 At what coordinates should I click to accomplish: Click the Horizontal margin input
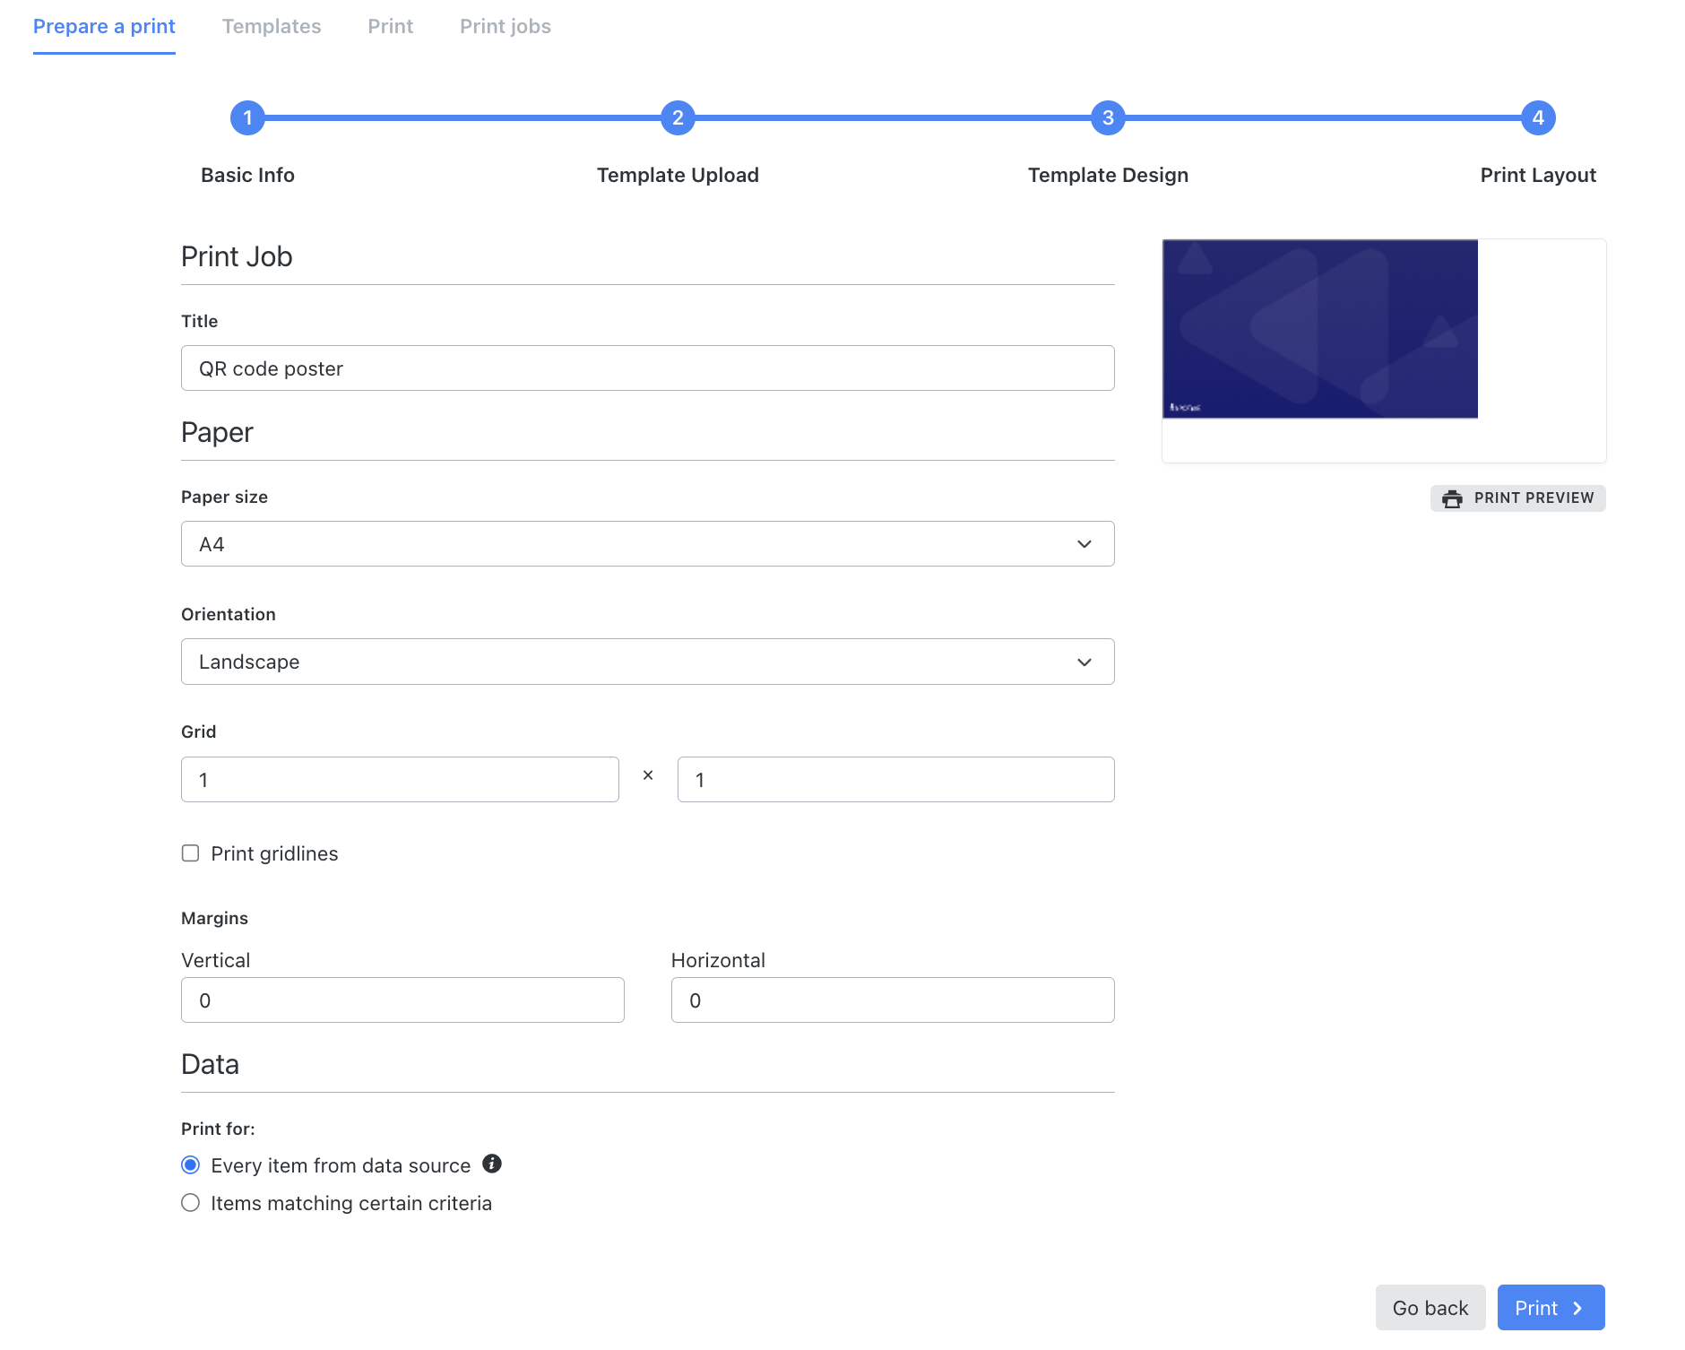click(893, 1000)
